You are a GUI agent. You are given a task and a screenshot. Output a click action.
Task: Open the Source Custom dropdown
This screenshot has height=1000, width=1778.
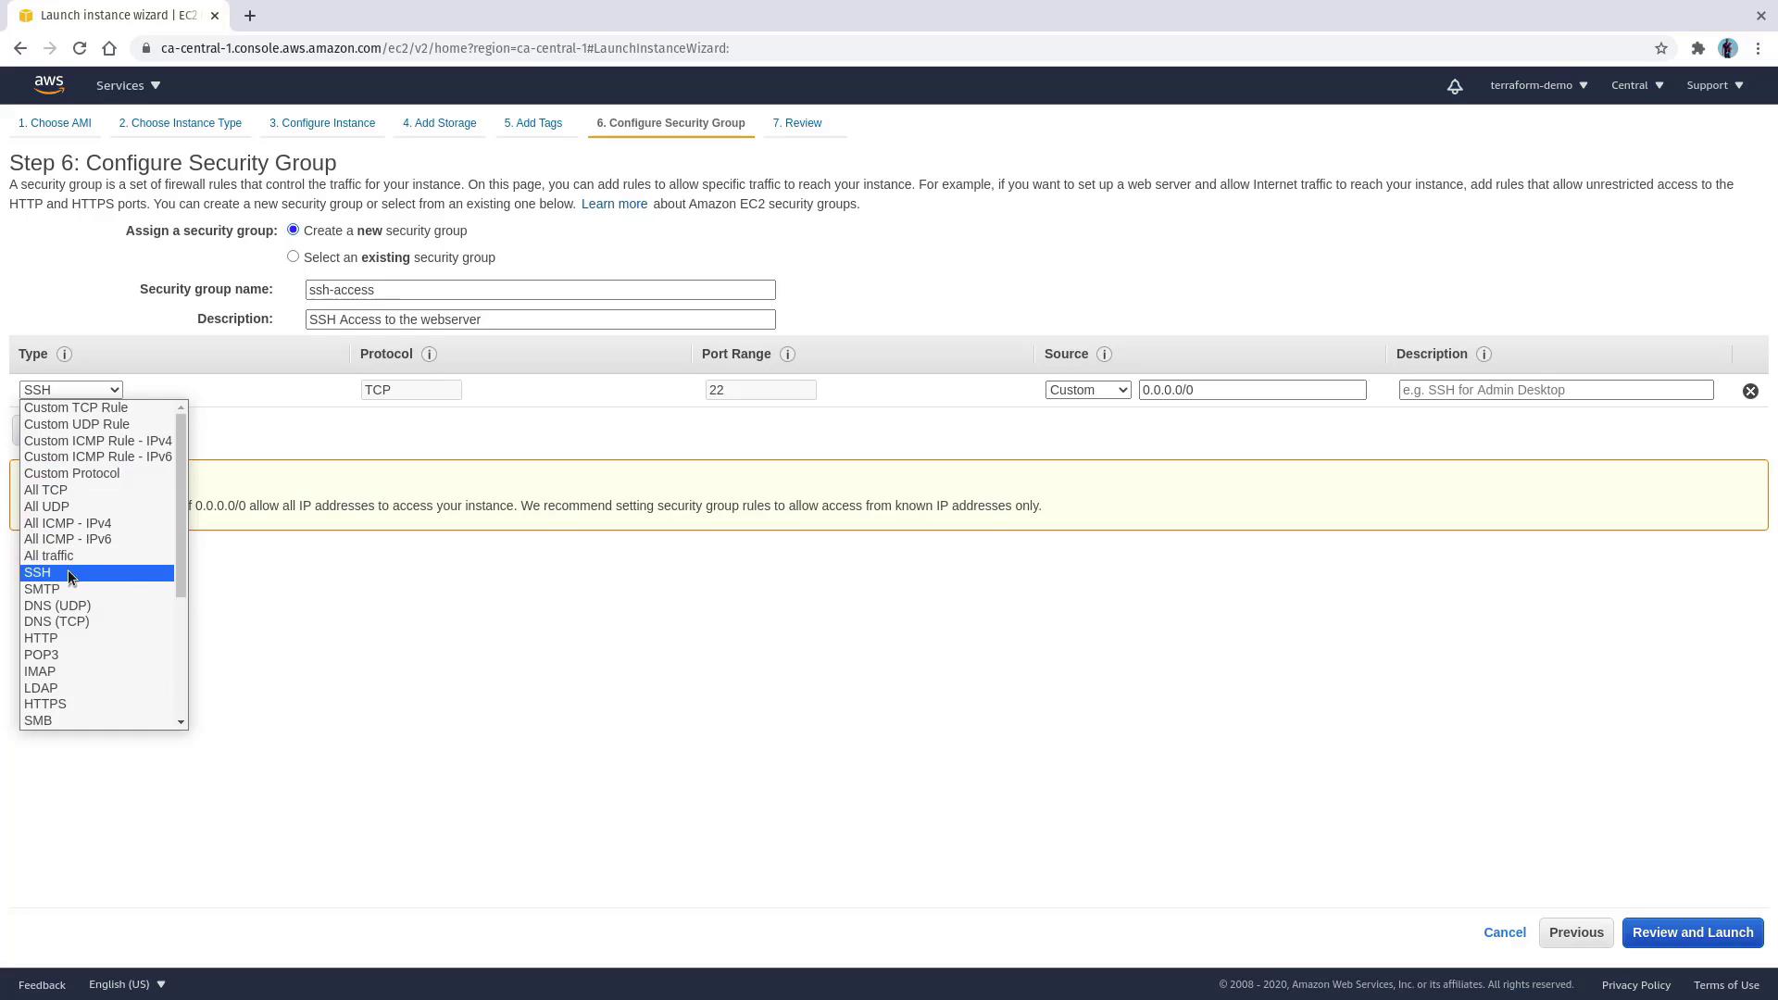coord(1088,390)
